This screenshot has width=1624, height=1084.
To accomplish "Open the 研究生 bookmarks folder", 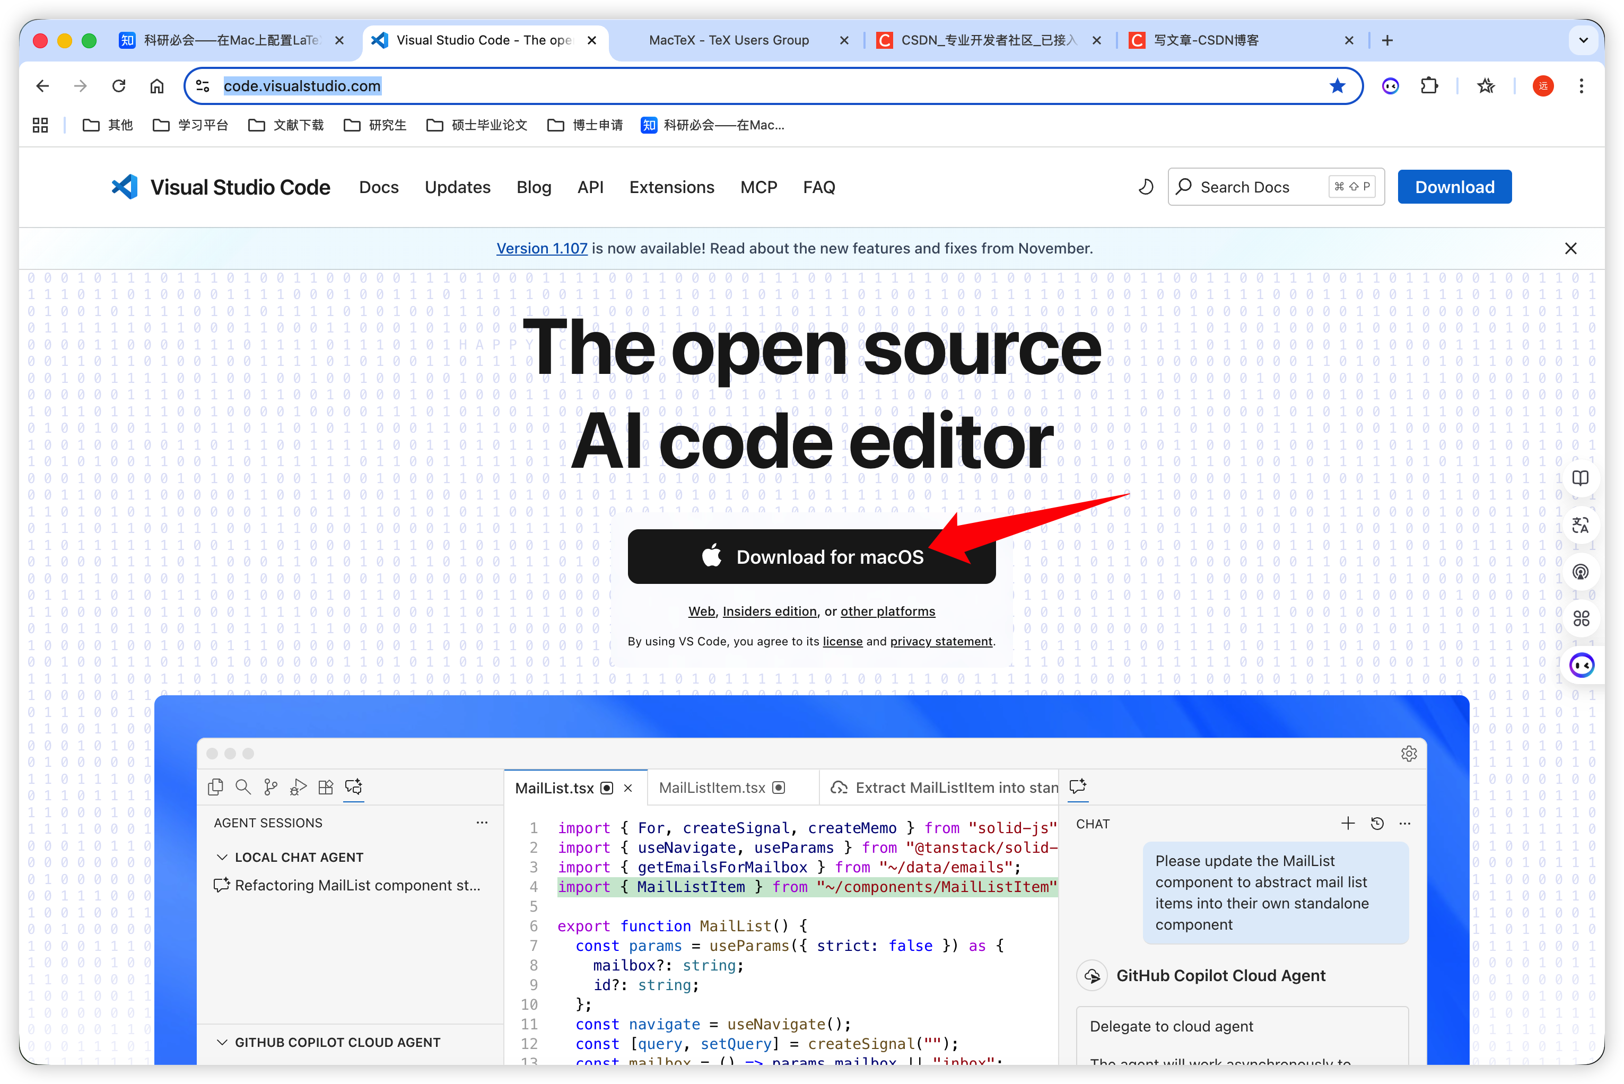I will [x=375, y=125].
